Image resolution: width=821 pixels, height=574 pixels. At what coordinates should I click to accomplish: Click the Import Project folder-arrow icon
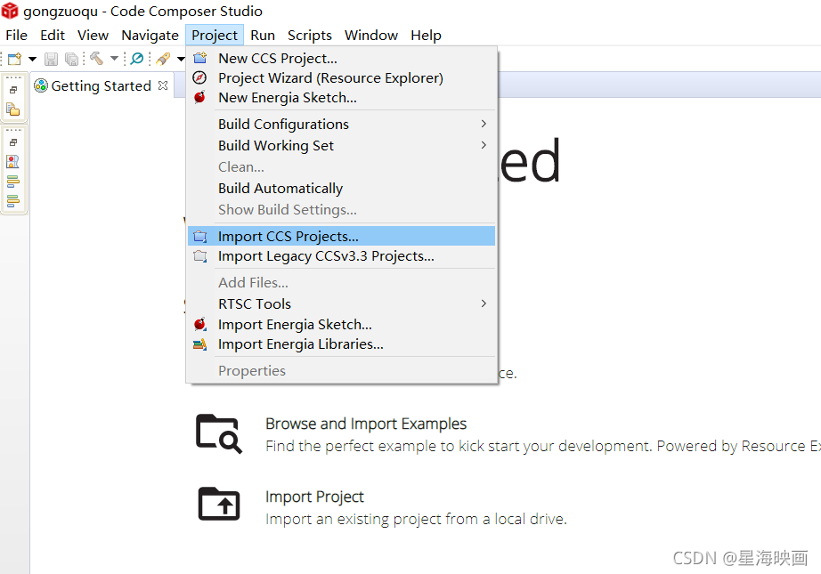coord(219,504)
